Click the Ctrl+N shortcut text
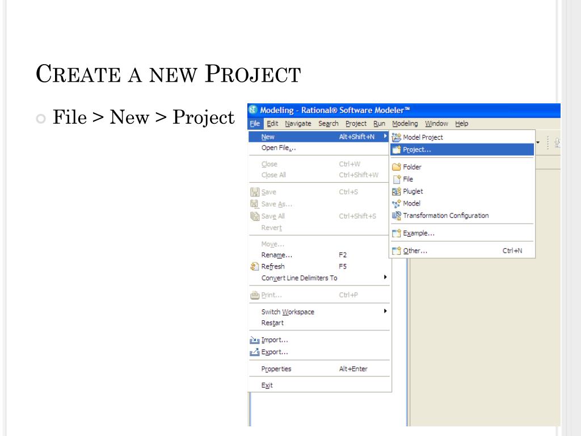 512,250
